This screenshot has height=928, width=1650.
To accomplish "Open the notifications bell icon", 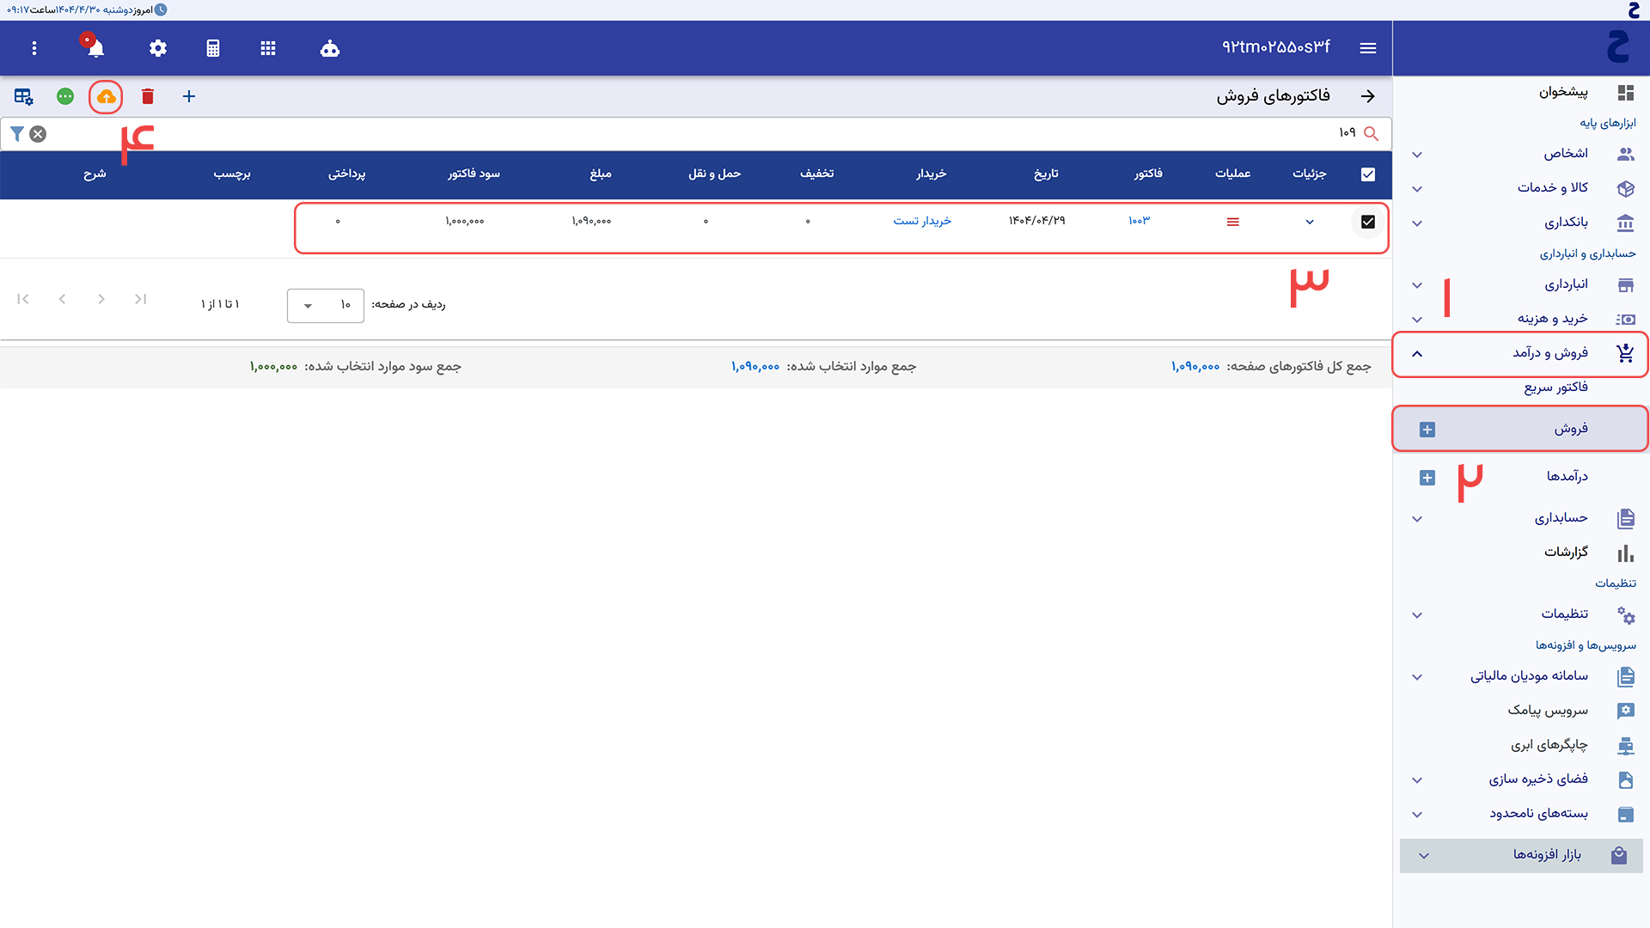I will pos(95,49).
